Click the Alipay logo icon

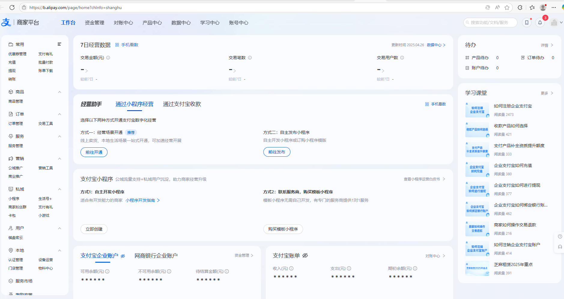pos(6,22)
